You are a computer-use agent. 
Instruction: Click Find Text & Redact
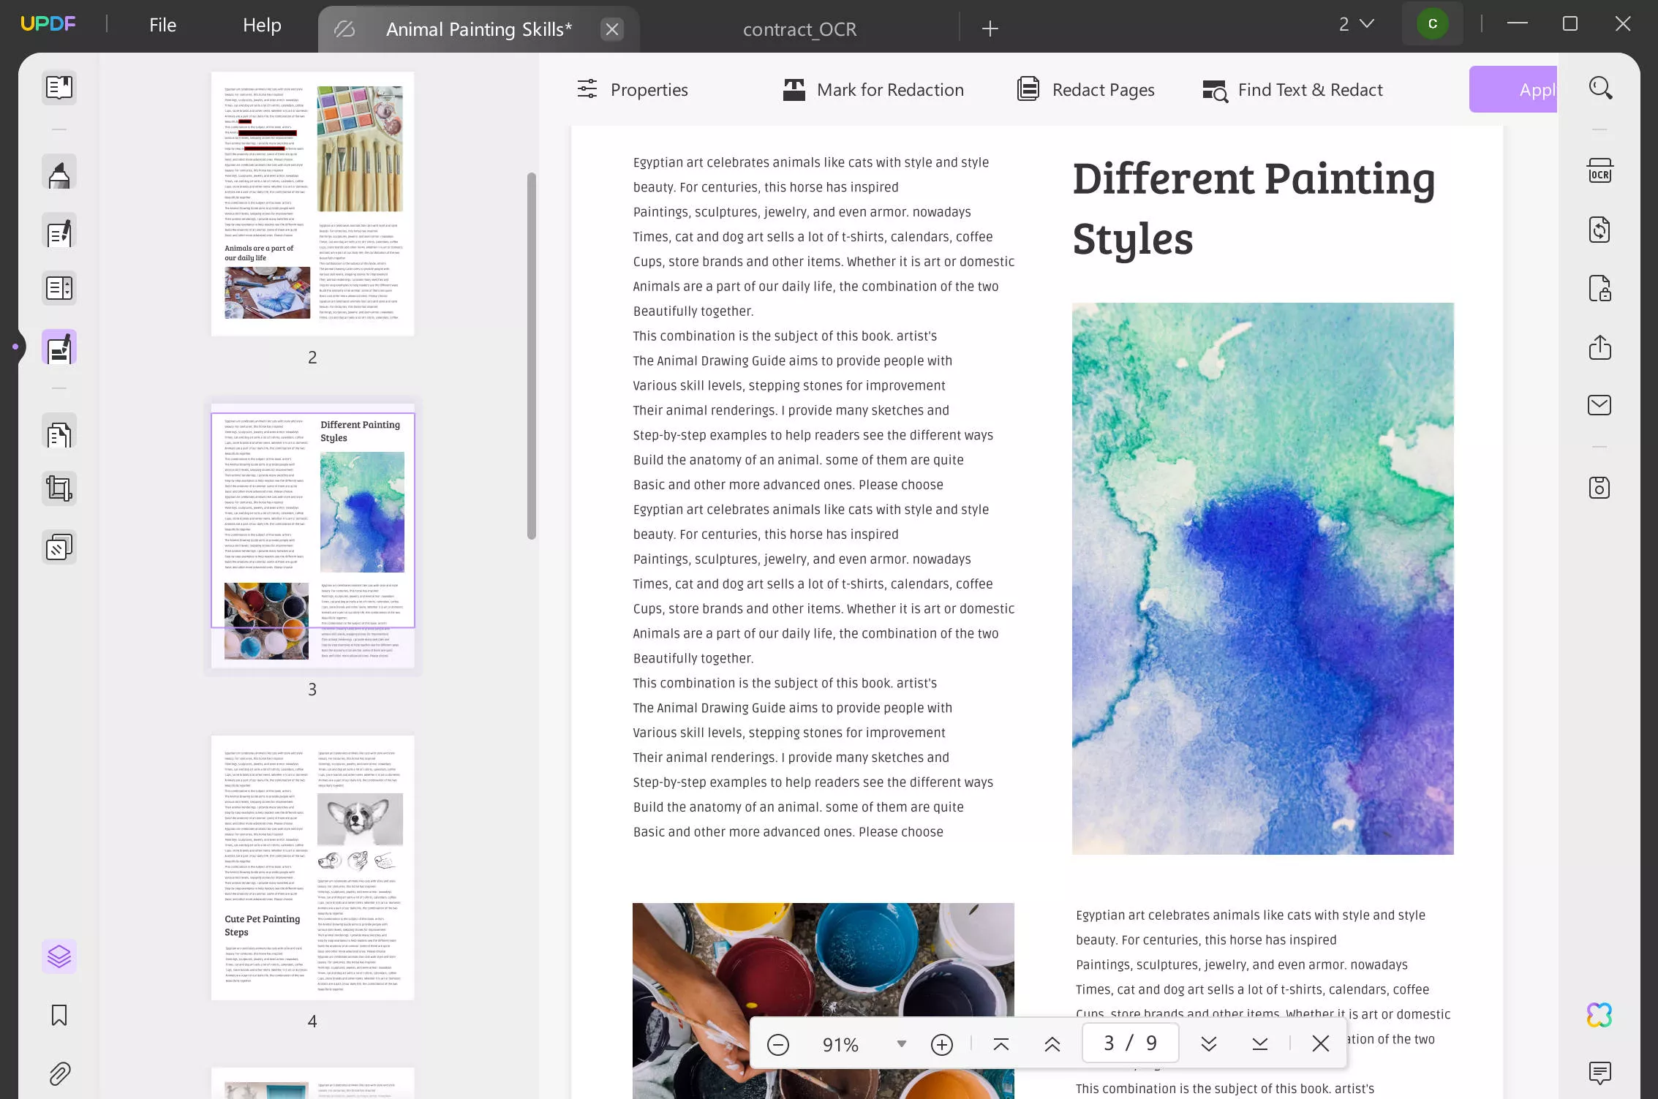click(x=1293, y=90)
